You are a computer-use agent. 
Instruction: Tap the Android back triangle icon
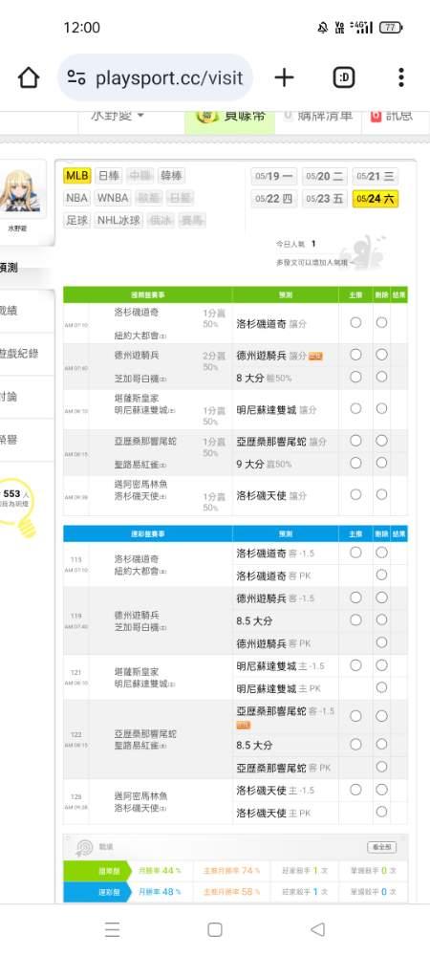[x=317, y=929]
